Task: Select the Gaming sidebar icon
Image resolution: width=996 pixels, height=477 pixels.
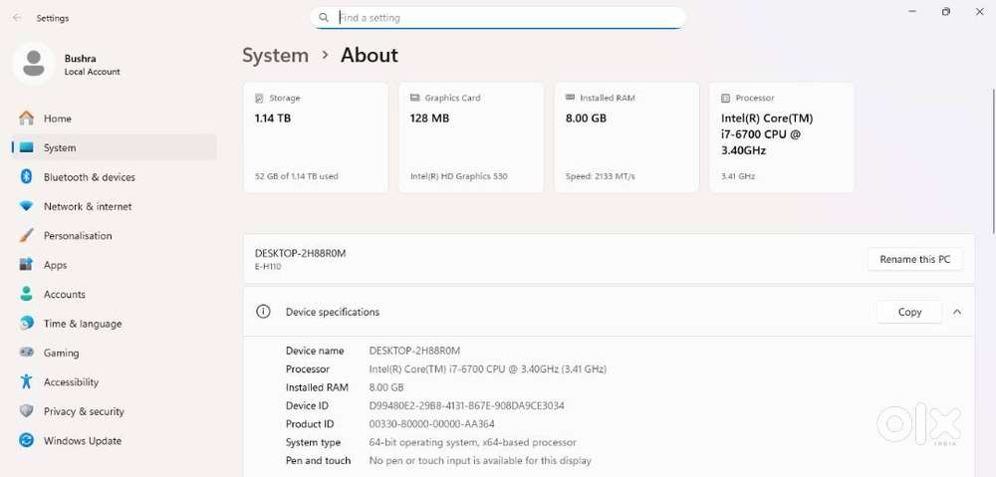Action: click(x=27, y=354)
